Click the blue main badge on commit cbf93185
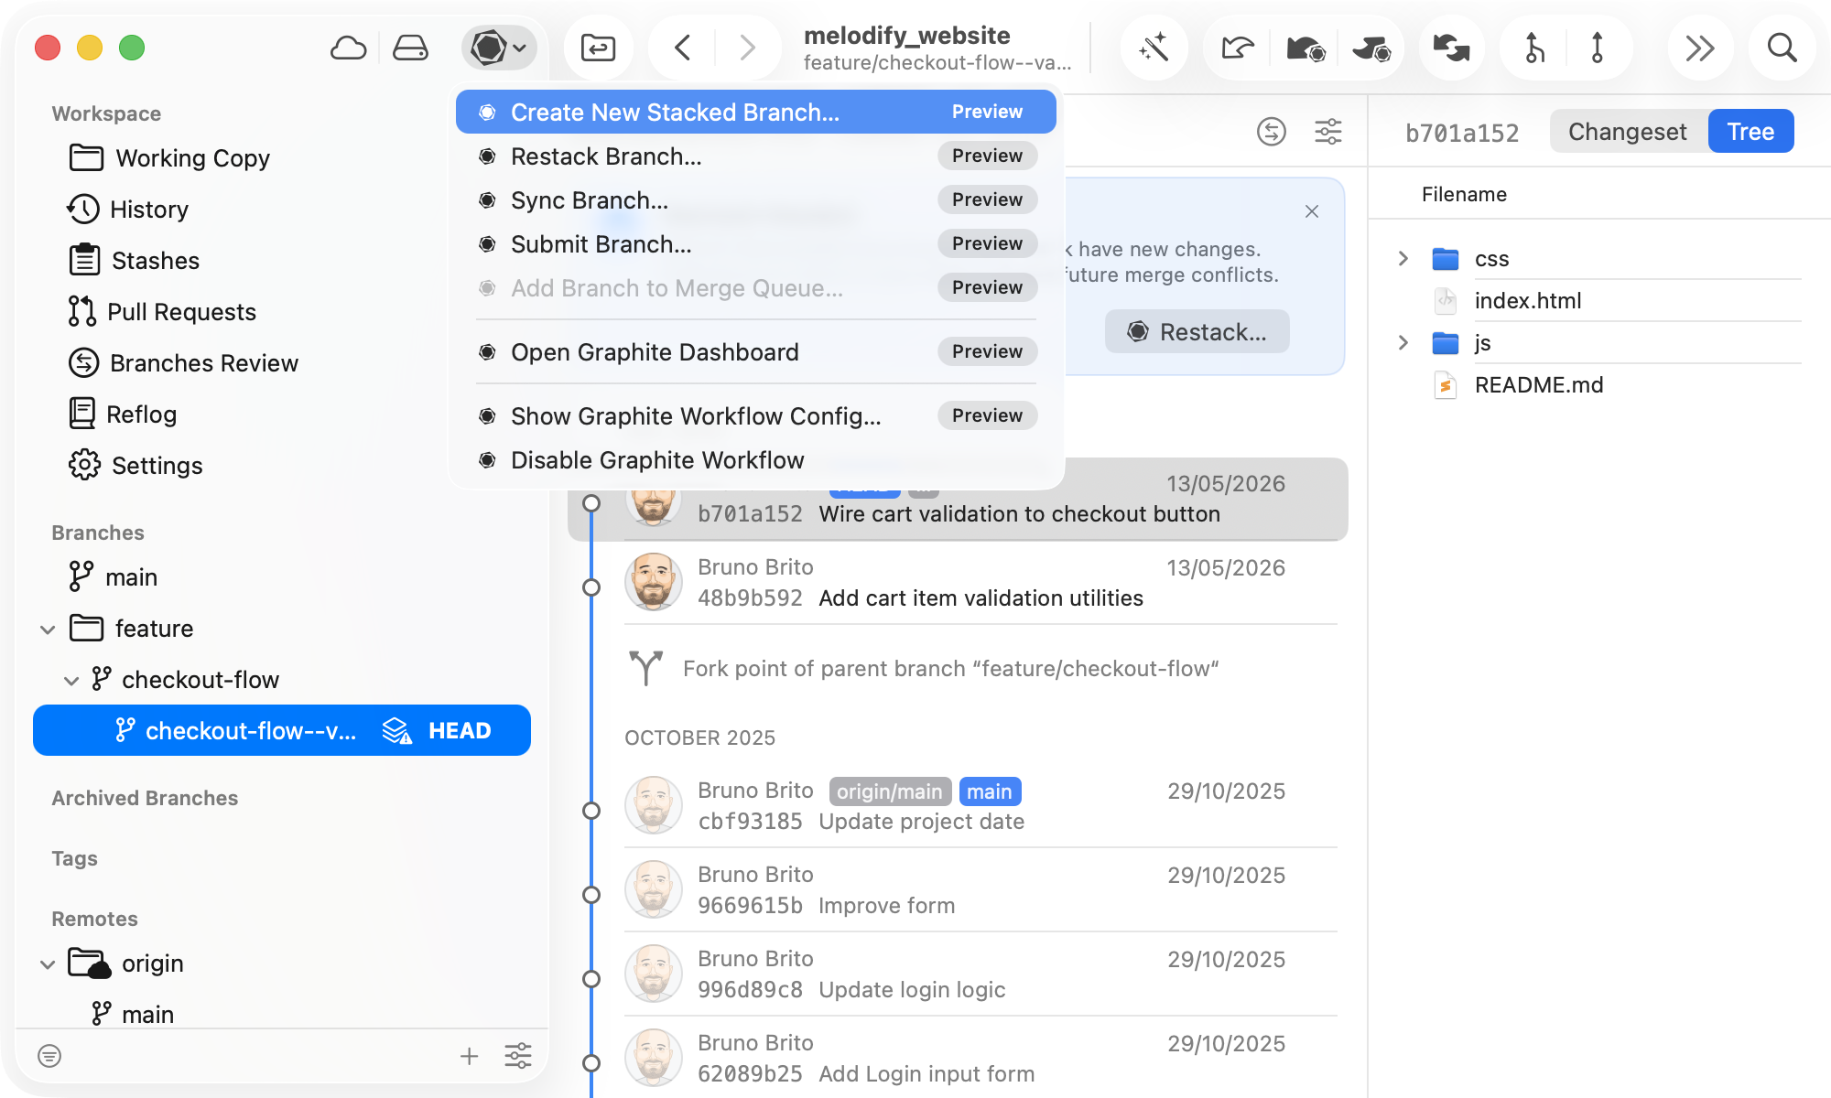The height and width of the screenshot is (1098, 1831). click(x=990, y=791)
